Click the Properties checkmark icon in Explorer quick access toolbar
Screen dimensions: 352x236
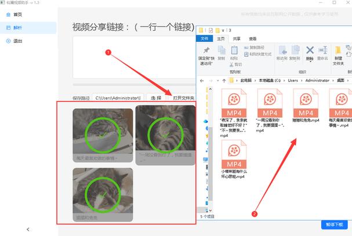pyautogui.click(x=211, y=30)
